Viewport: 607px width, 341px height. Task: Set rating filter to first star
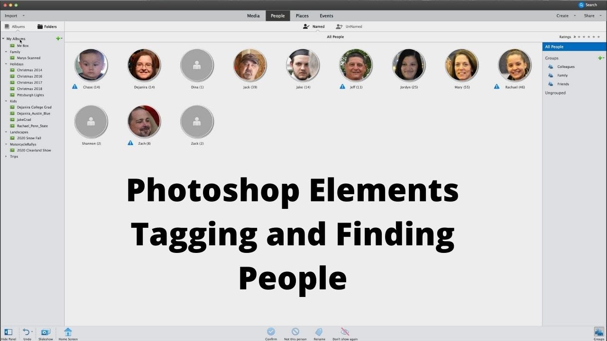point(579,37)
